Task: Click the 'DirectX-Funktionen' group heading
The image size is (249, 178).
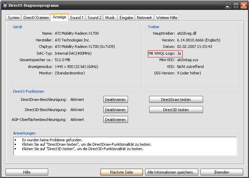Action: (29, 91)
